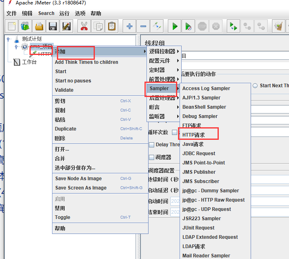Choose Toggle in the context menu
The height and width of the screenshot is (259, 289).
pos(100,217)
